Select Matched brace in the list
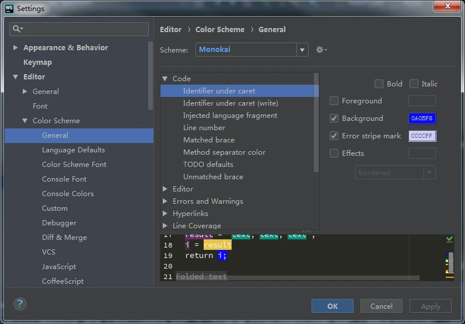Viewport: 465px width, 324px height. 208,140
